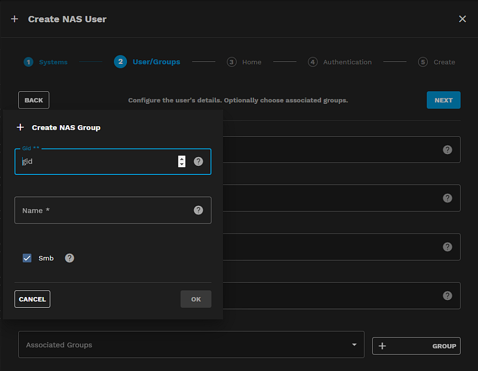Viewport: 478px width, 371px height.
Task: Click the first background field help icon
Action: point(448,150)
